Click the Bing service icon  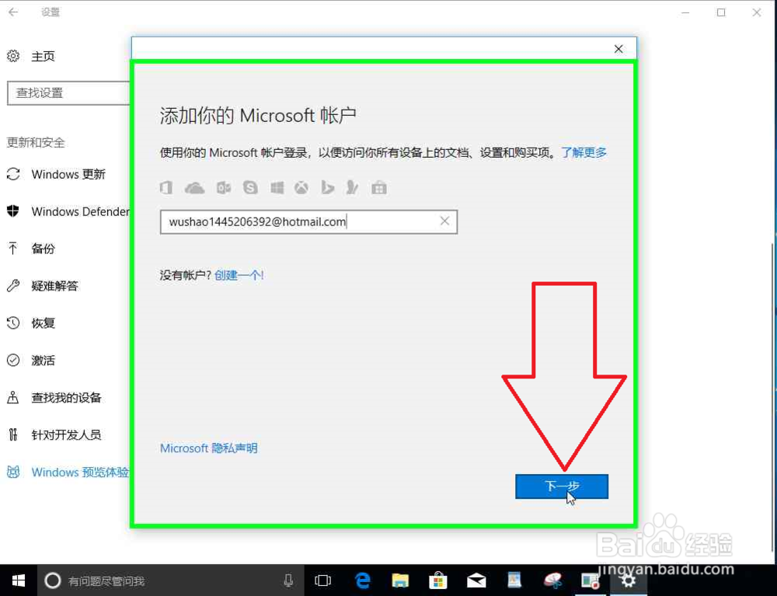pos(327,188)
